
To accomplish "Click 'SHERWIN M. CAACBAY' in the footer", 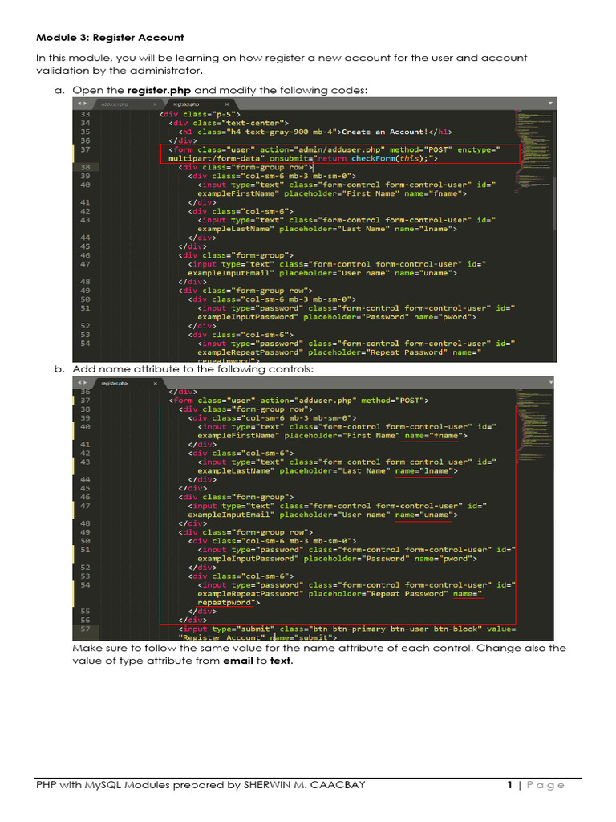I will pyautogui.click(x=304, y=785).
